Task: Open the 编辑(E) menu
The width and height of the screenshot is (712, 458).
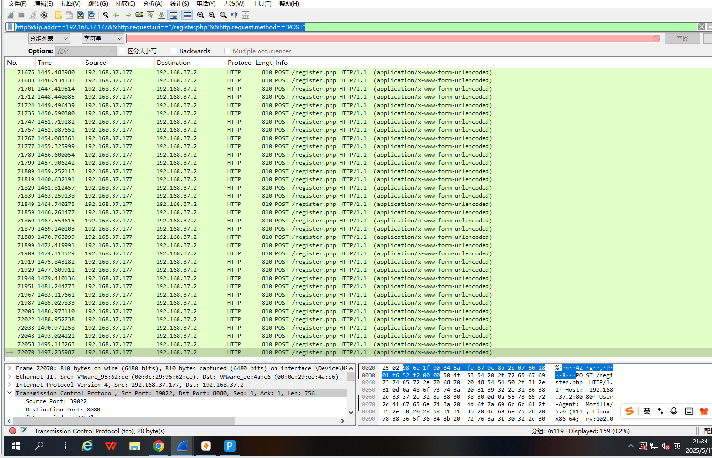Action: coord(44,4)
